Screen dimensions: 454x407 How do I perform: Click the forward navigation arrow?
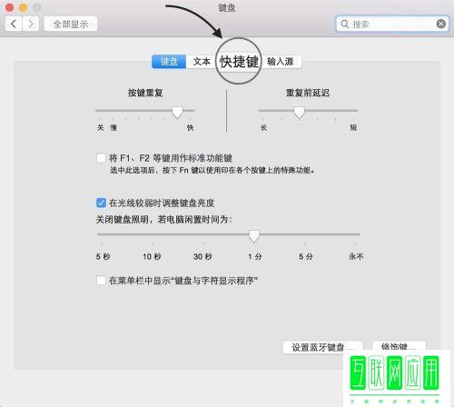pyautogui.click(x=31, y=24)
